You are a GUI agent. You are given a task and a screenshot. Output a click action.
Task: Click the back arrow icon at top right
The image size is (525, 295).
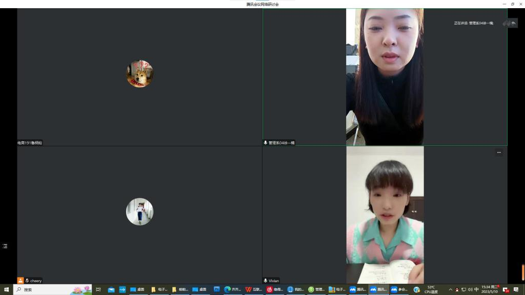(x=513, y=23)
